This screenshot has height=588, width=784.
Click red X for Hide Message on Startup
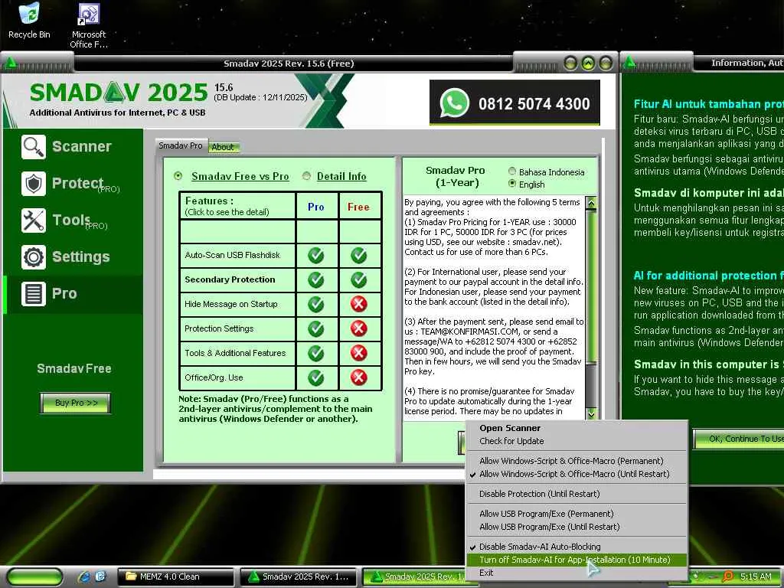(358, 304)
